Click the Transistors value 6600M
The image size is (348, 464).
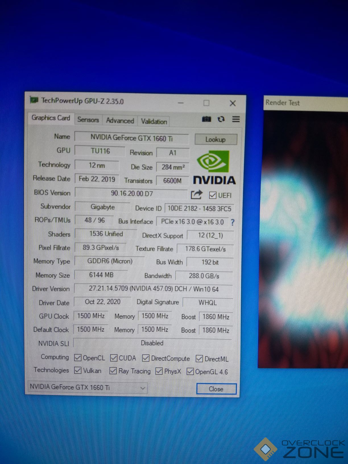tap(172, 181)
